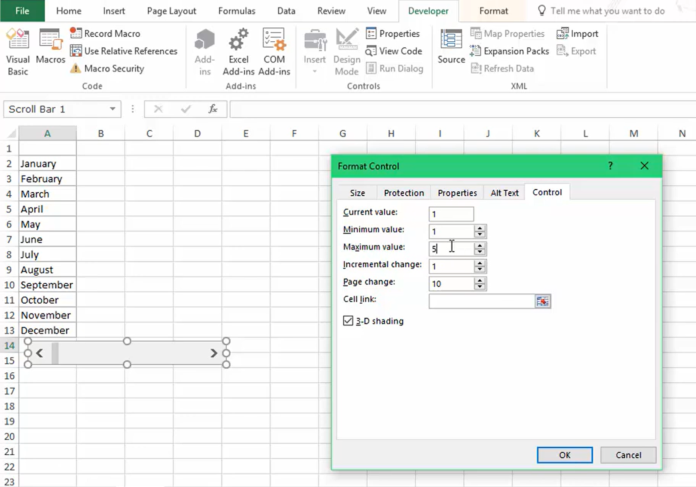This screenshot has height=487, width=696.
Task: Toggle the 3-D shading checkbox
Action: pyautogui.click(x=348, y=321)
